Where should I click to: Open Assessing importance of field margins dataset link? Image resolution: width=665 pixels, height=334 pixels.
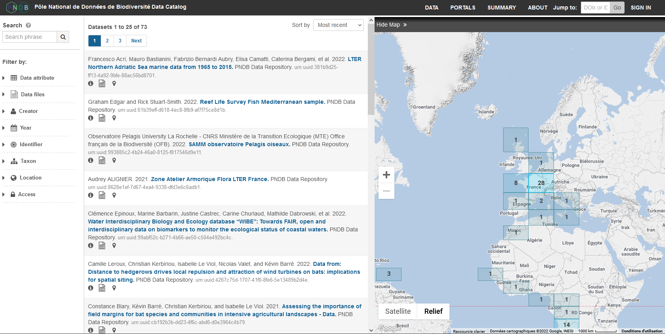(225, 310)
